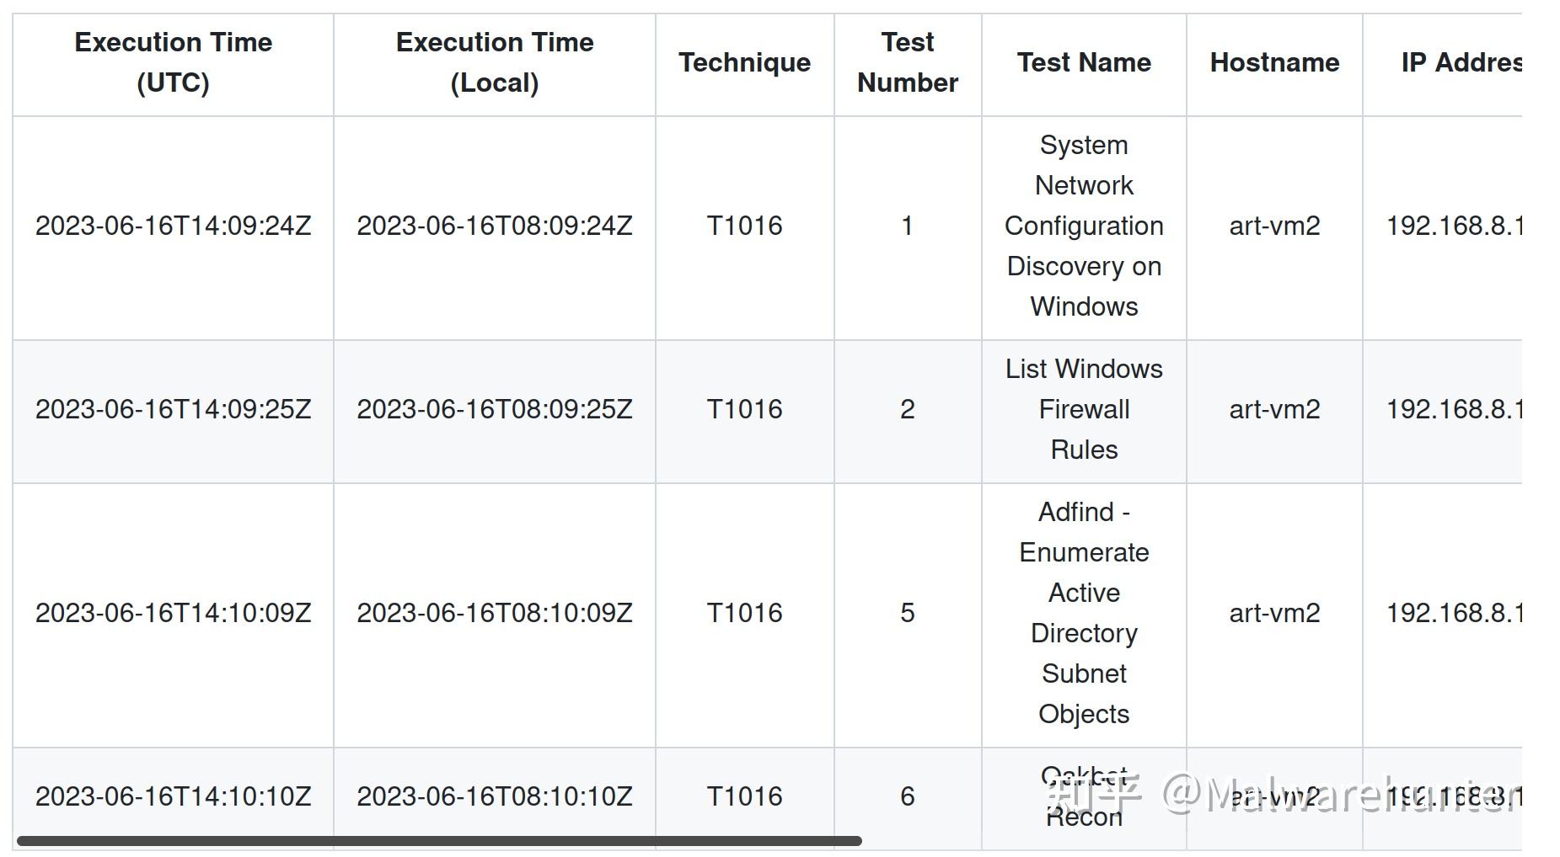Image resolution: width=1560 pixels, height=857 pixels.
Task: Select the UTC time cell 2023-06-16T14:10:09Z
Action: coord(173,613)
